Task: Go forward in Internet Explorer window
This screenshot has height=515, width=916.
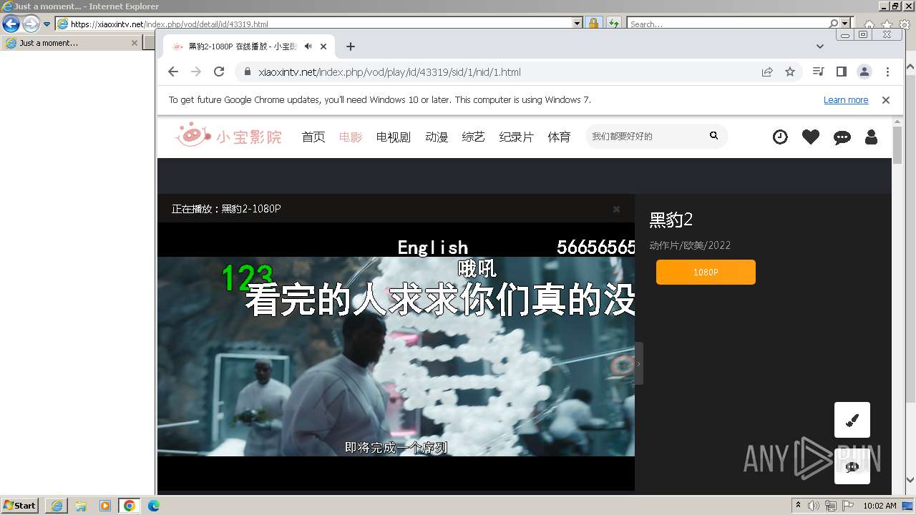Action: pos(31,24)
